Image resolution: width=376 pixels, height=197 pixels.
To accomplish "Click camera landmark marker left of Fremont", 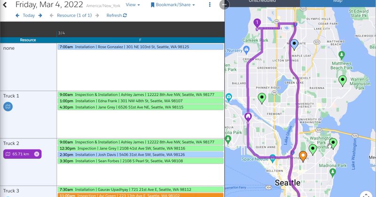I will click(x=229, y=97).
